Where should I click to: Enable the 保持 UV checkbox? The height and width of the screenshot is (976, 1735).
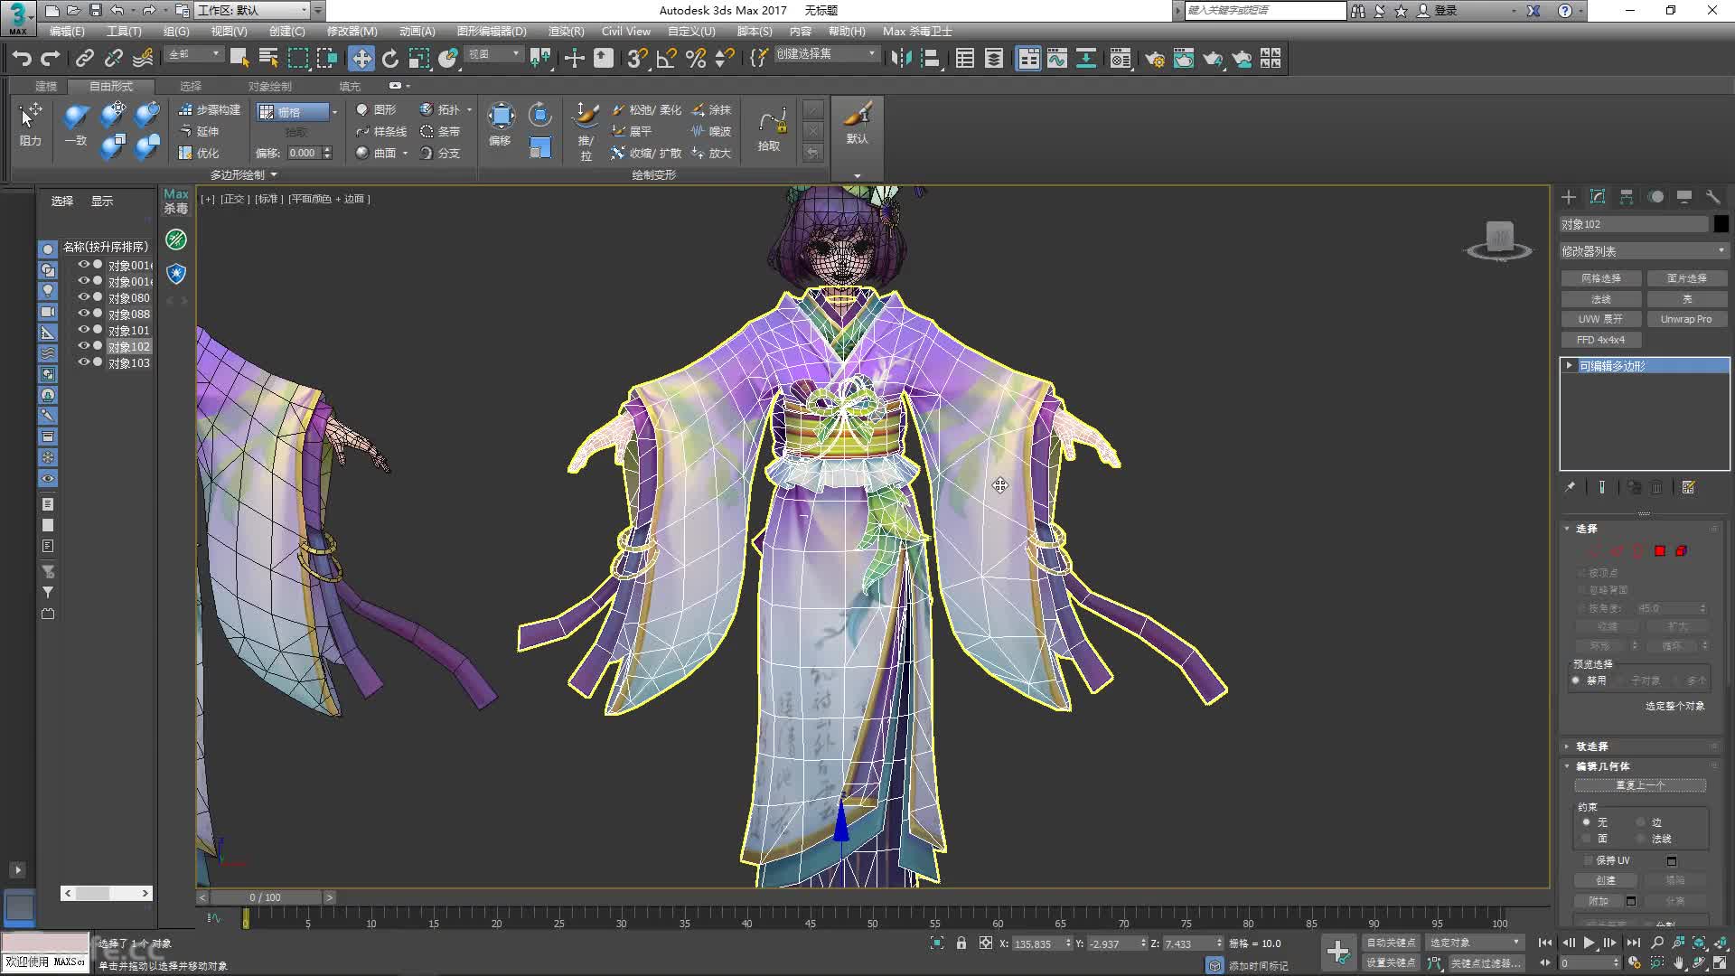1589,860
